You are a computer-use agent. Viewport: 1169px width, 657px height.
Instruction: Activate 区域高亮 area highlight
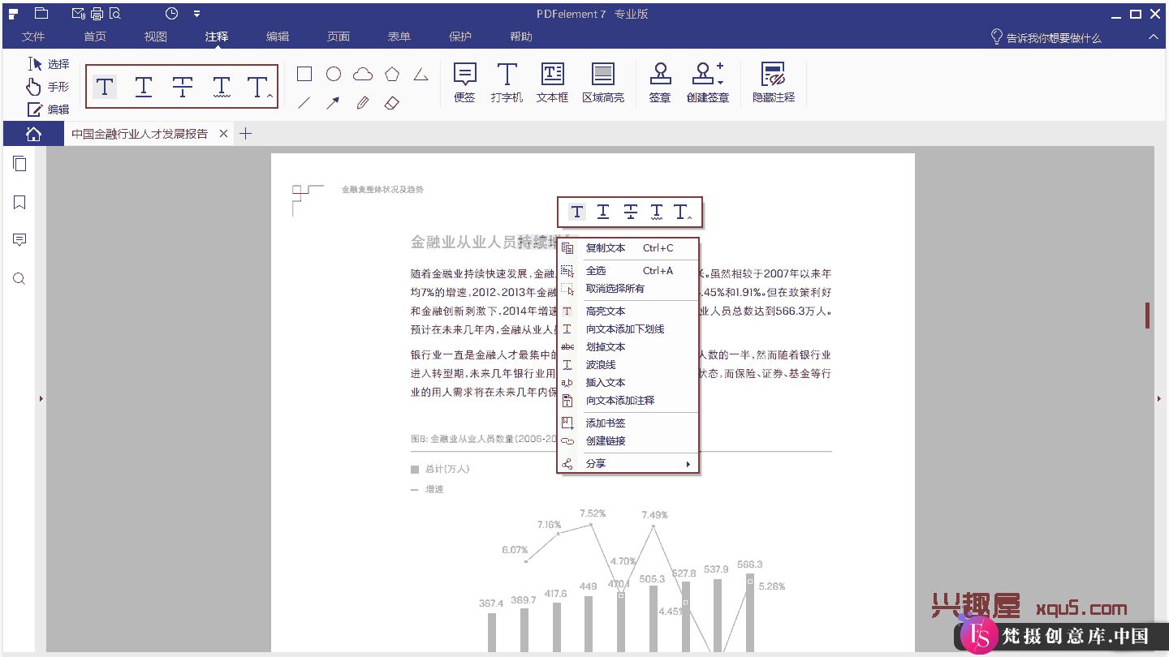coord(603,84)
